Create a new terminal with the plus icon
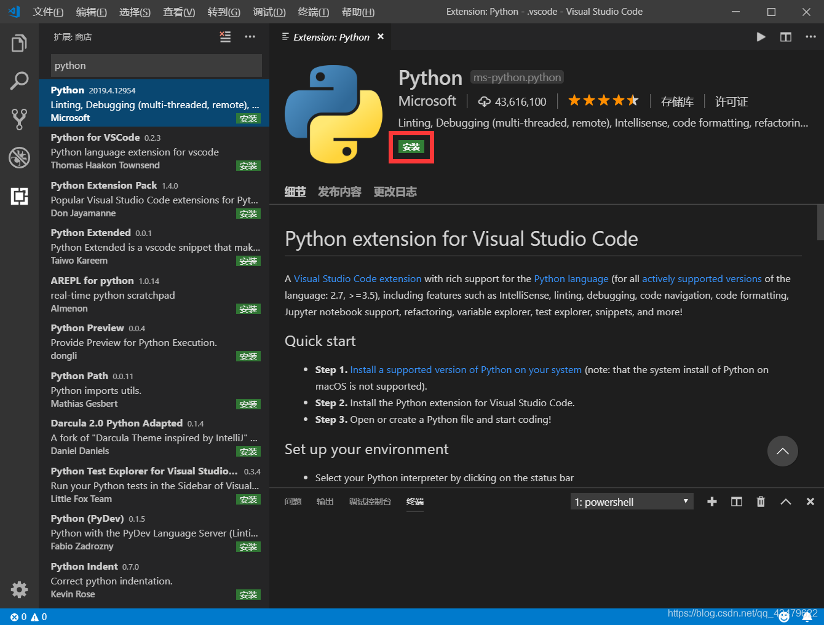824x625 pixels. [711, 501]
